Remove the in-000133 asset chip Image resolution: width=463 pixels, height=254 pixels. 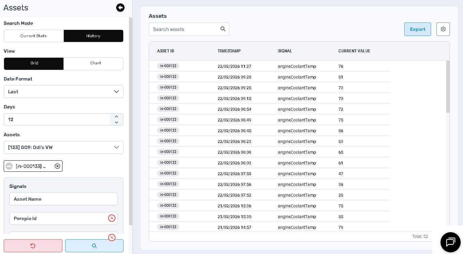pyautogui.click(x=57, y=166)
